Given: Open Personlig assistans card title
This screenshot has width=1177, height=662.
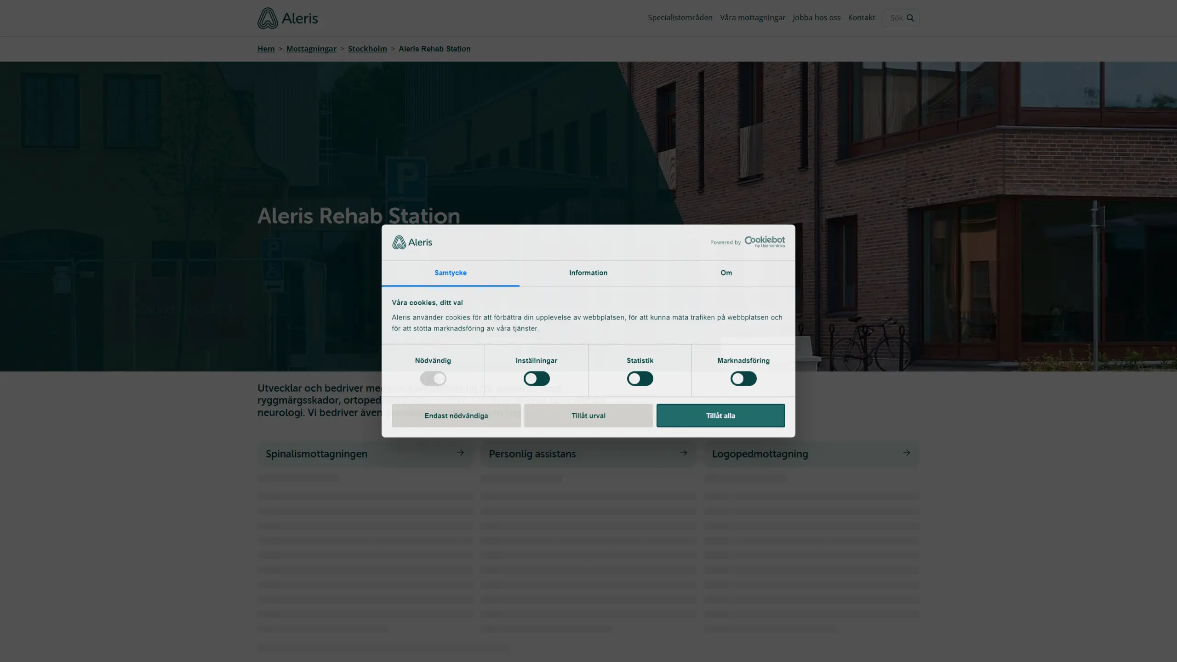Looking at the screenshot, I should (532, 454).
